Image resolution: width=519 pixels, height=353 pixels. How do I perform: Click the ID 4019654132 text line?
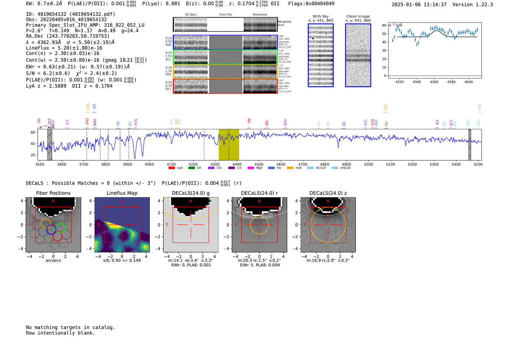[70, 14]
